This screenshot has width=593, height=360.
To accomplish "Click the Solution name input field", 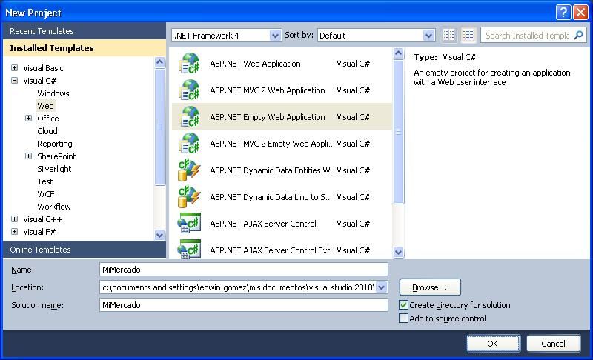I will (244, 305).
